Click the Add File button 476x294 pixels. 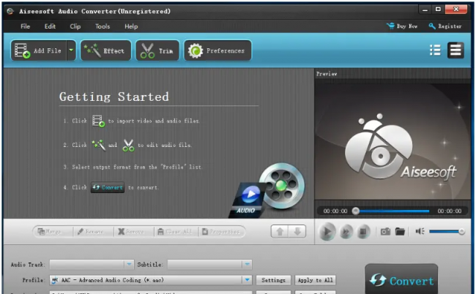39,50
